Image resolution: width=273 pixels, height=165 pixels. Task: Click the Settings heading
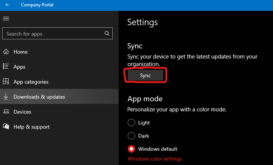pos(142,22)
